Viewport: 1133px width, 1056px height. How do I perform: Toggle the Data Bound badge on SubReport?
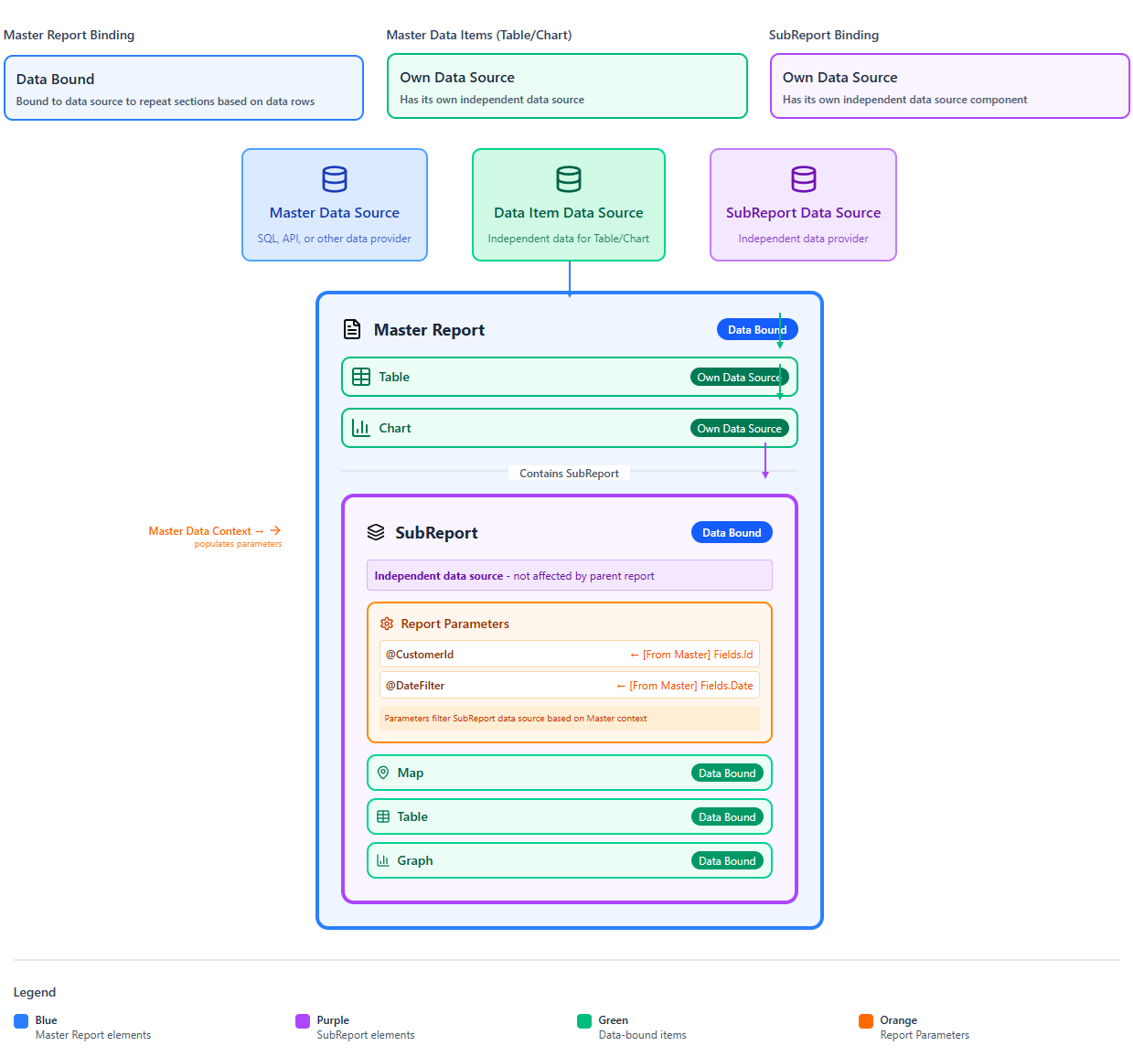pos(732,532)
